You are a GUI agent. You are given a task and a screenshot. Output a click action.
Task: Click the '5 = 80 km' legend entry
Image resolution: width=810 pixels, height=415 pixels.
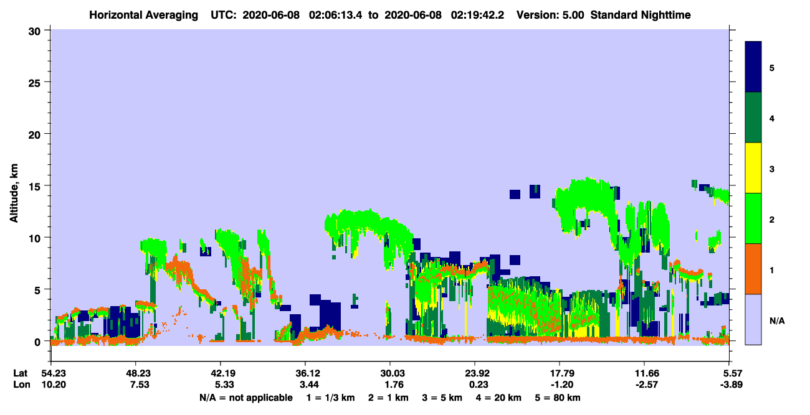(558, 398)
